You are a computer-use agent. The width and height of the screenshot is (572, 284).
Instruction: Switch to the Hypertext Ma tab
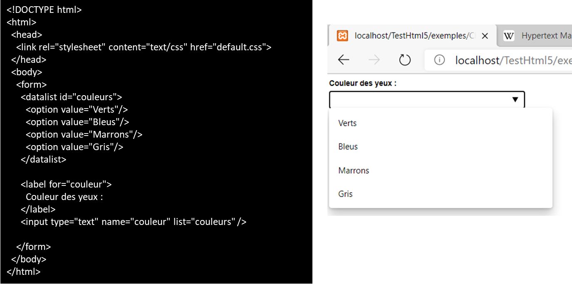[x=546, y=36]
